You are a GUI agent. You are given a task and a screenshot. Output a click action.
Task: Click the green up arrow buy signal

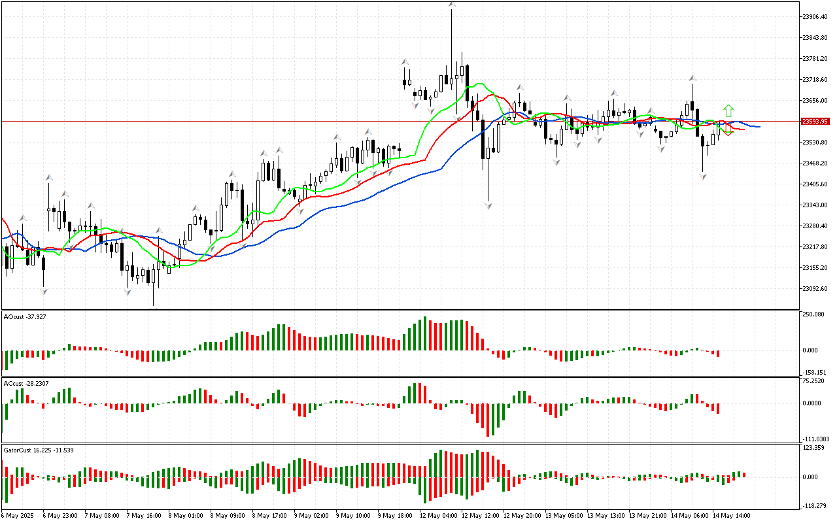point(728,110)
